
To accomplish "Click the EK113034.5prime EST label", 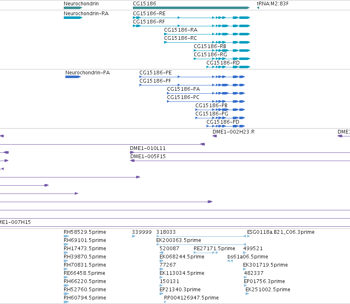I will (x=182, y=273).
